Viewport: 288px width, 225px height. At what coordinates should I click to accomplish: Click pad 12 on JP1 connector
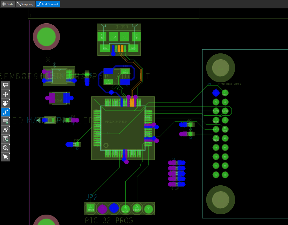tap(225, 138)
